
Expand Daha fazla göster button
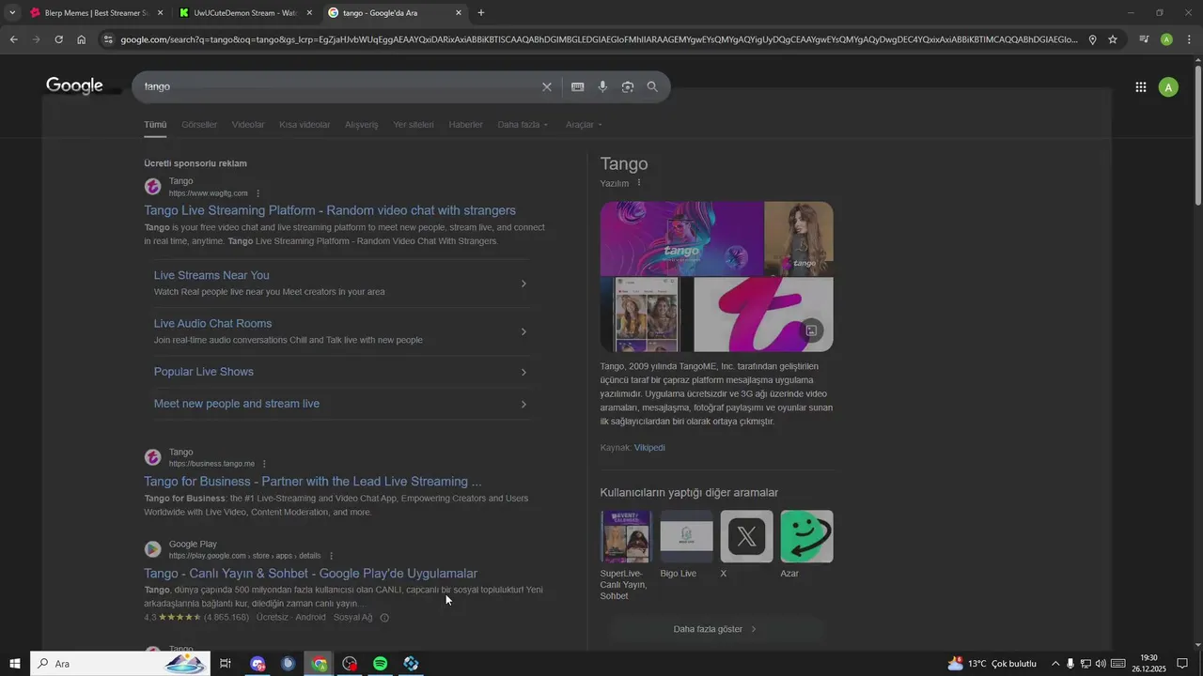coord(715,629)
